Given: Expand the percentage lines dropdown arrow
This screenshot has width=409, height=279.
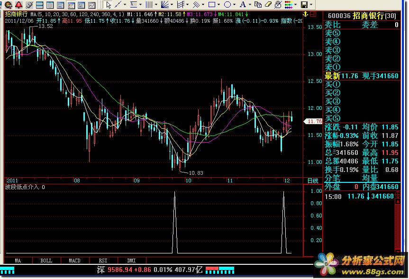Looking at the screenshot, I should click(140, 4).
